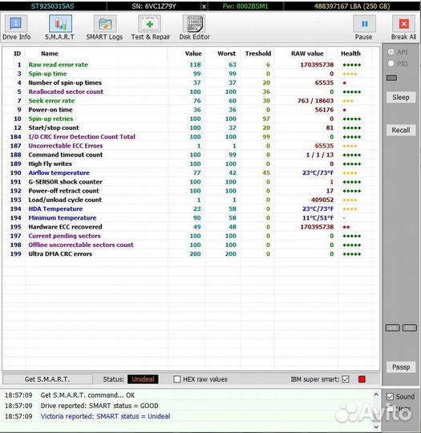Uncheck the Sound checkbox
Viewport: 421px width, 433px height.
pos(390,397)
